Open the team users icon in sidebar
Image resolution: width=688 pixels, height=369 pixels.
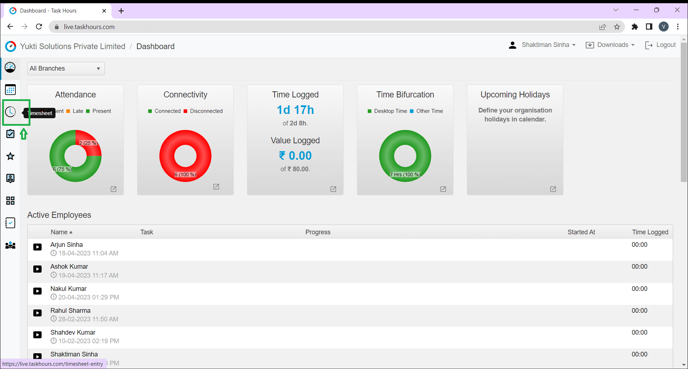point(10,245)
